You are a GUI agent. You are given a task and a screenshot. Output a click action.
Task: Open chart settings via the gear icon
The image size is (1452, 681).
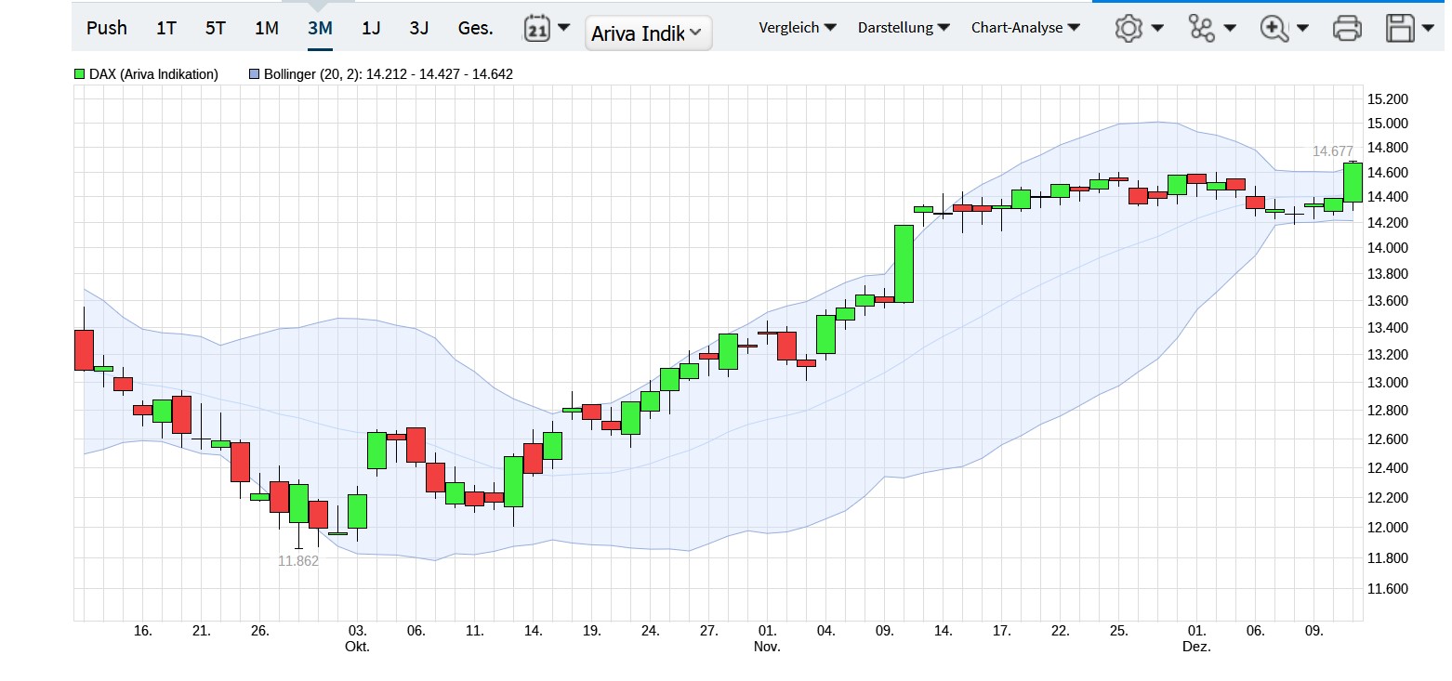click(x=1129, y=28)
